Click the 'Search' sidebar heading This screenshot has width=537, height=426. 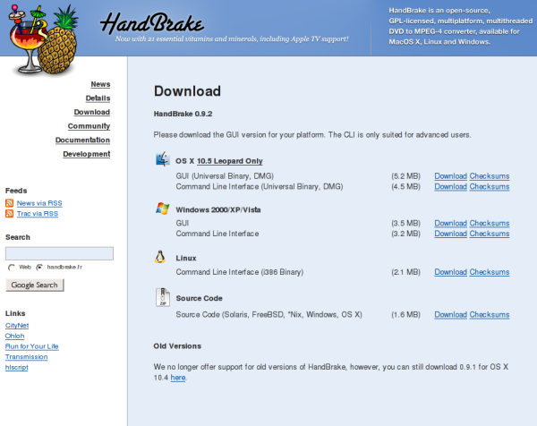(18, 237)
